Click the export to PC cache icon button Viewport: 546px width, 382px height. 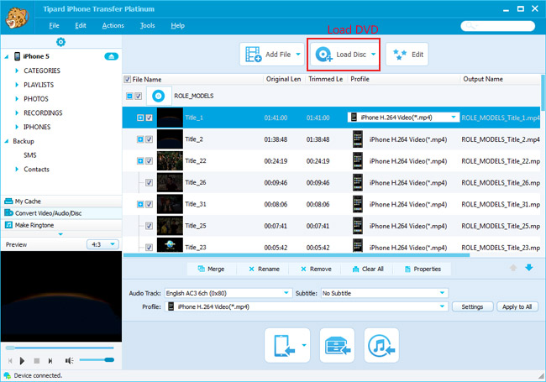point(337,345)
